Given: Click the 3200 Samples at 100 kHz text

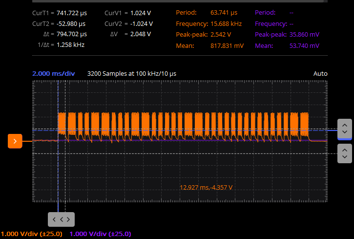Looking at the screenshot, I should point(132,74).
